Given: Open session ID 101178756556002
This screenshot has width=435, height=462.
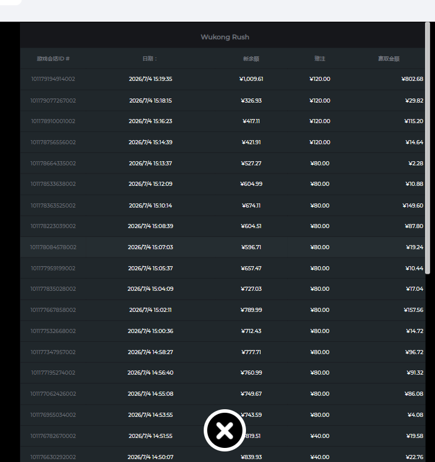Looking at the screenshot, I should pyautogui.click(x=53, y=142).
